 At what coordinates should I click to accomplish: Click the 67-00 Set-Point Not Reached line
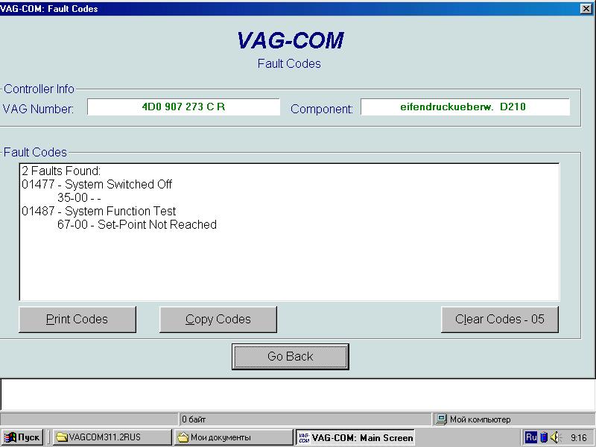(136, 225)
